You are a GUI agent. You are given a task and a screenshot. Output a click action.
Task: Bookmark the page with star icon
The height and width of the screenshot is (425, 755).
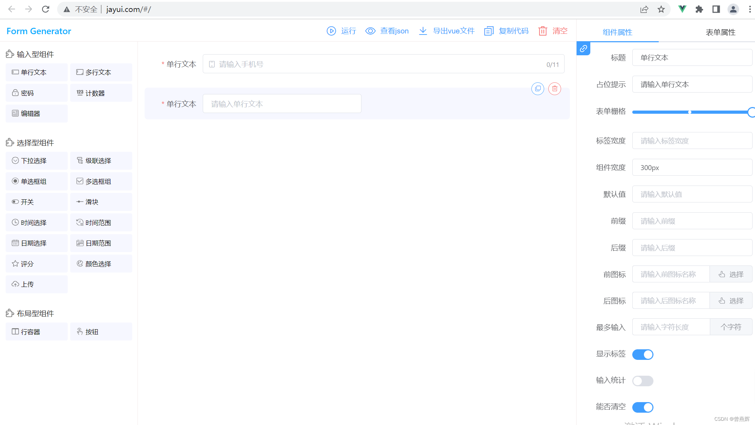click(661, 9)
